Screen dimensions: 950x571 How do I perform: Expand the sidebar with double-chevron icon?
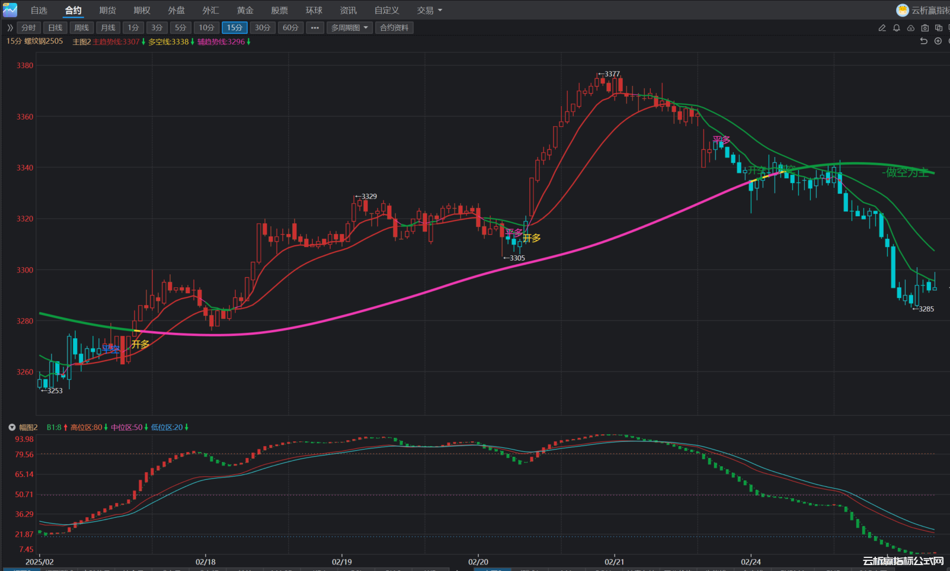10,28
